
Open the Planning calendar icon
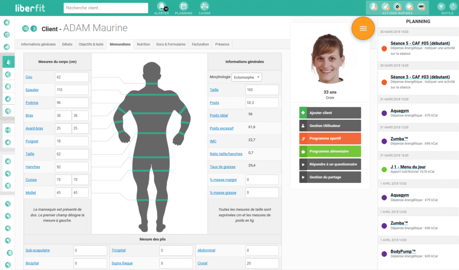click(x=183, y=6)
